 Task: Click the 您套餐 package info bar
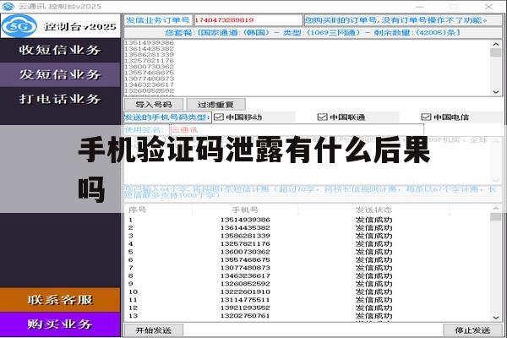pos(313,33)
